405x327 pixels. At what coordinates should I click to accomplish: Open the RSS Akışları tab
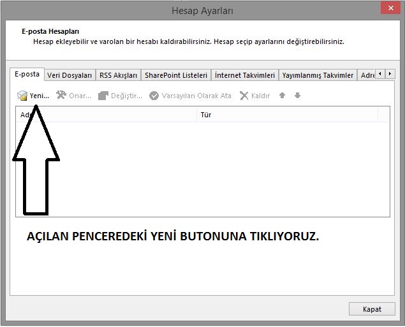(x=118, y=75)
